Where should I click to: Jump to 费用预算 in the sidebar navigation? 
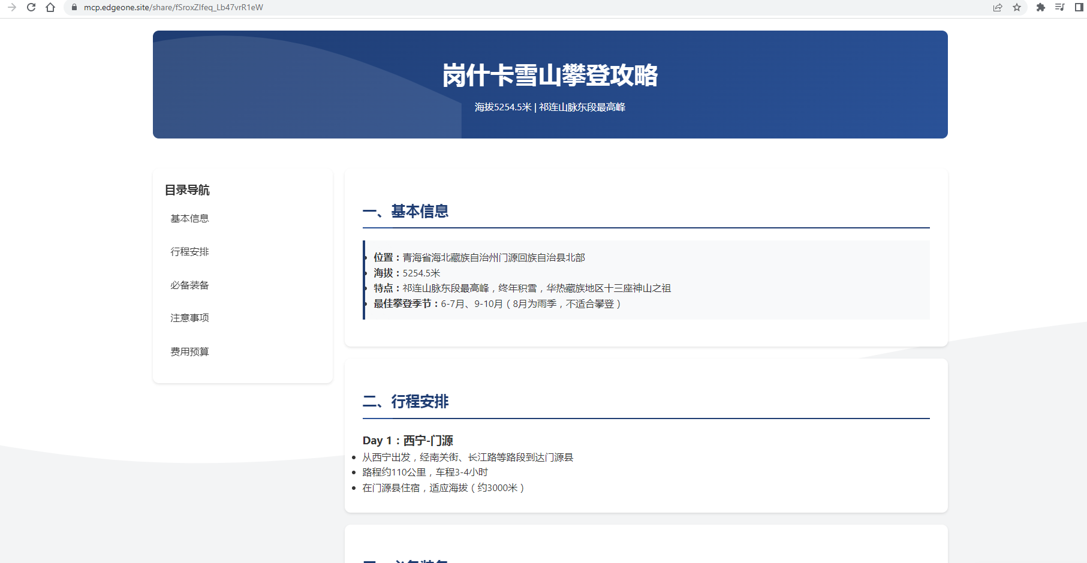point(189,352)
